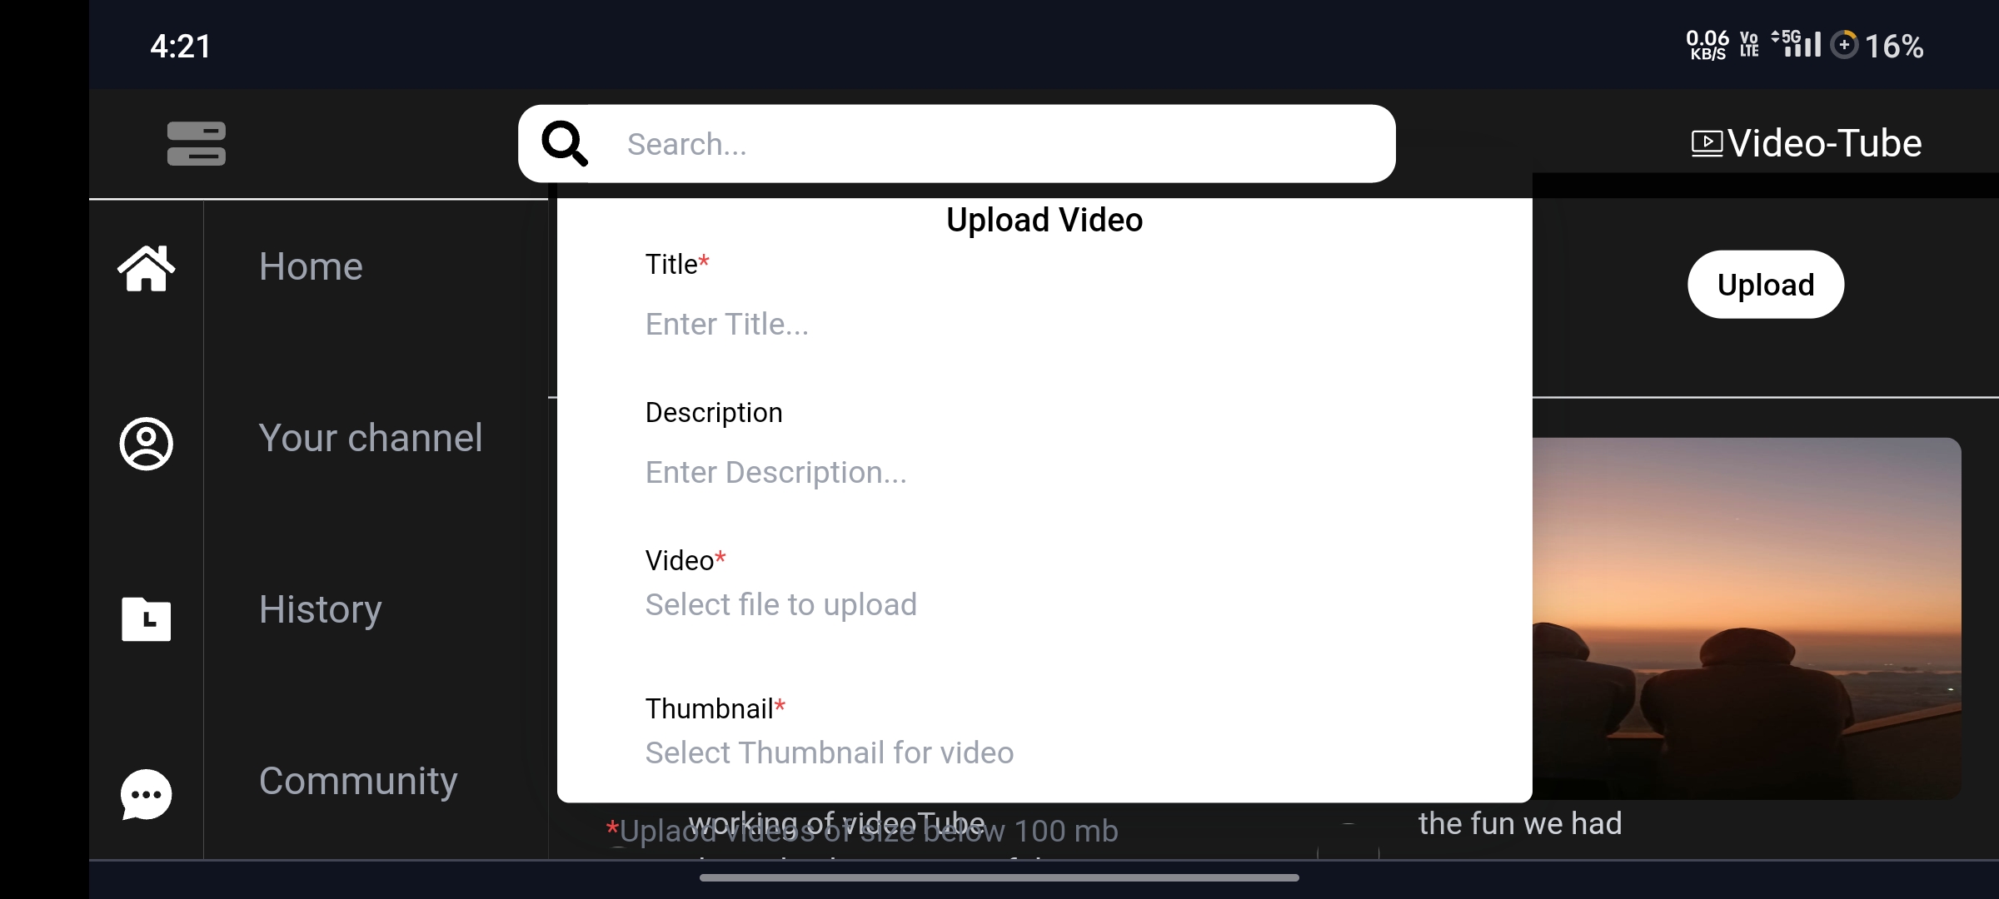Open the sunset video thumbnail

click(1747, 618)
